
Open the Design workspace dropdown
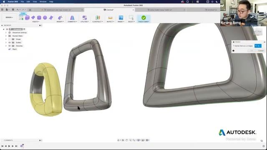click(x=9, y=17)
